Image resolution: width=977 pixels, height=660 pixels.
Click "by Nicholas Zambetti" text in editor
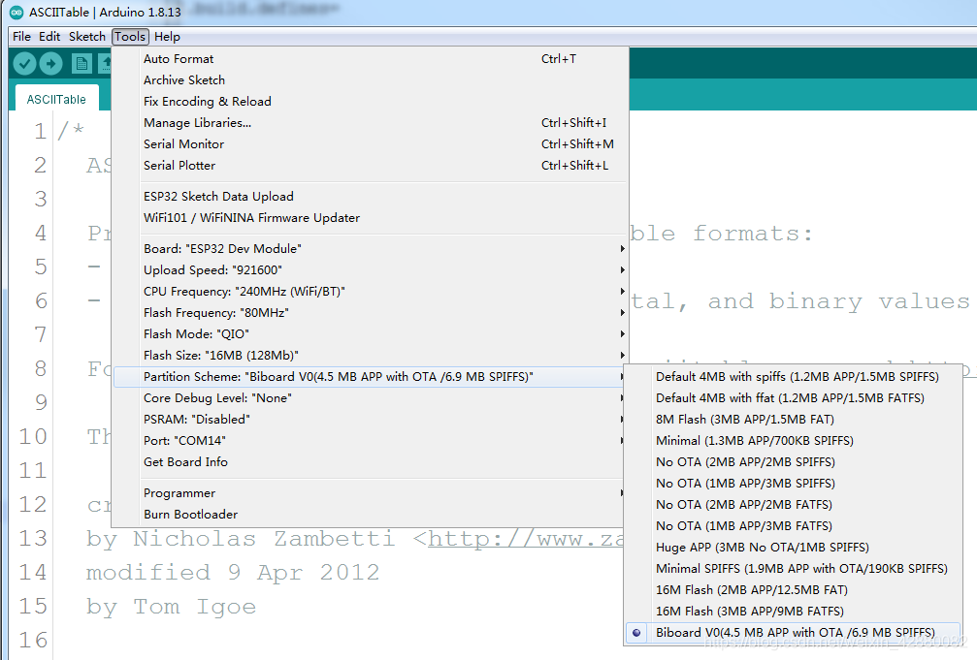[x=241, y=539]
